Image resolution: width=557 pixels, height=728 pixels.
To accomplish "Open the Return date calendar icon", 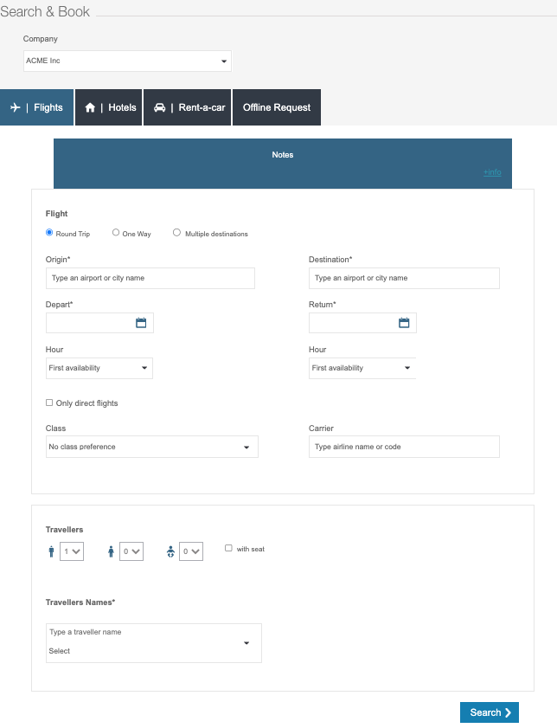I will coord(404,323).
